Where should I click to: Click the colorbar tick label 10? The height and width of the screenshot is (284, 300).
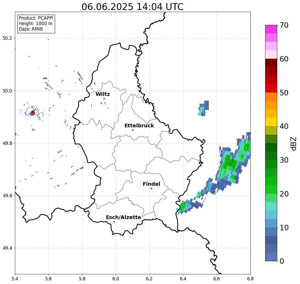tap(284, 228)
